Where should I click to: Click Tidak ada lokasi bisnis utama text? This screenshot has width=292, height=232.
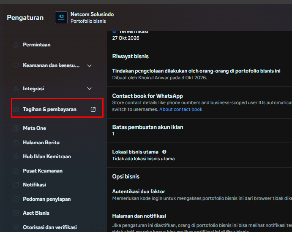(143, 159)
